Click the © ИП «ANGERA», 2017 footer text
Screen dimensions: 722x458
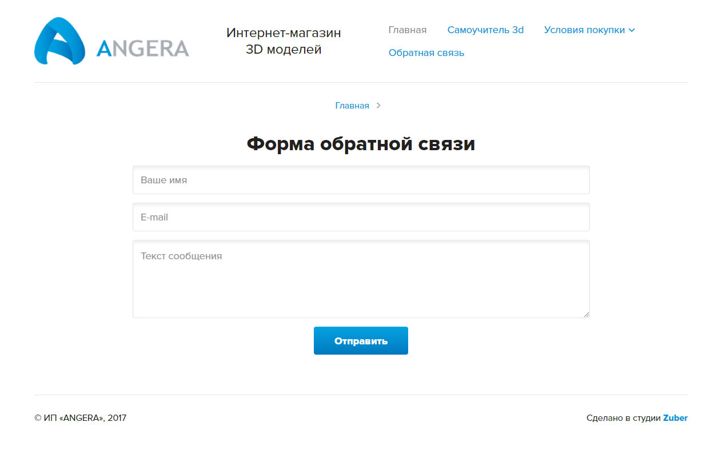click(81, 418)
